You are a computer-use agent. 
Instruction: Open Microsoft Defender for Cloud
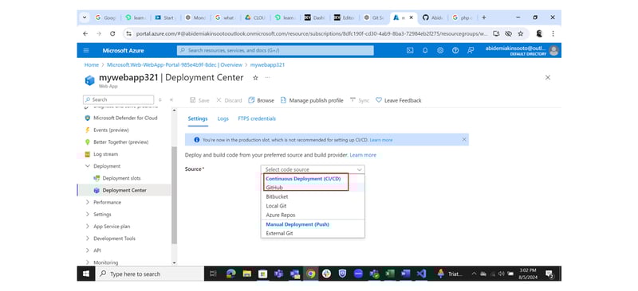pos(125,118)
